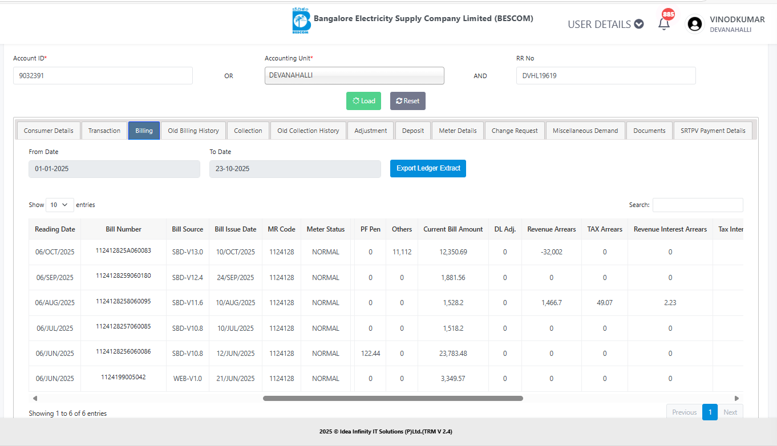Expand the USER DETAILS chevron
Screen dimensions: 777x446
tap(639, 24)
